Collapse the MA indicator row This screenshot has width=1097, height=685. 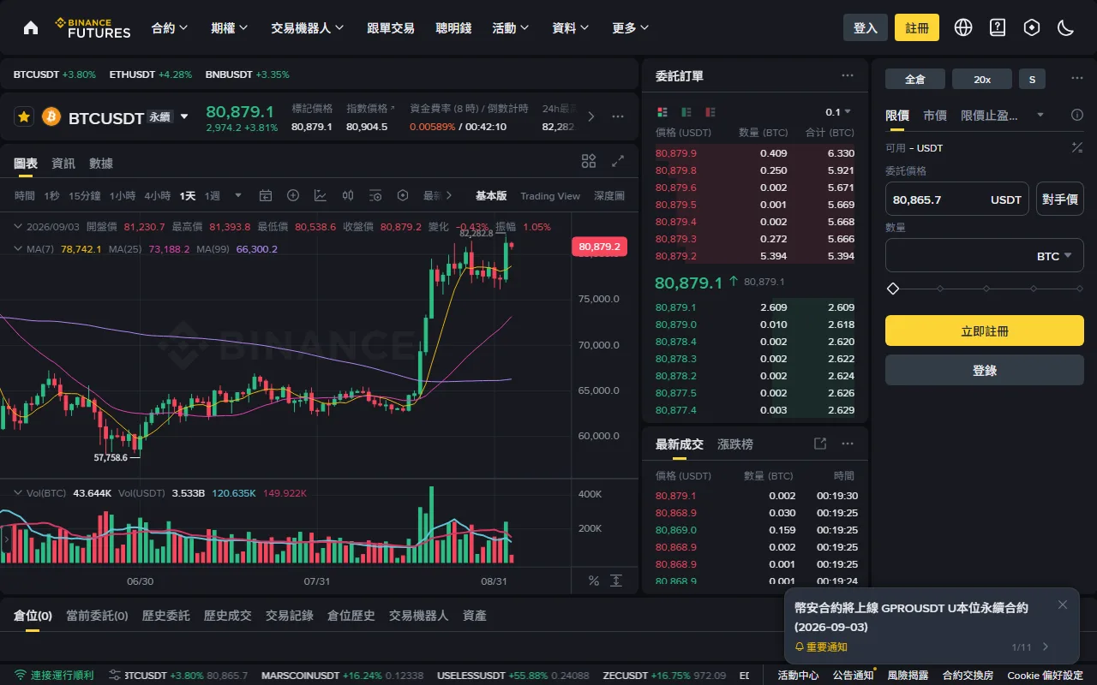pos(18,249)
